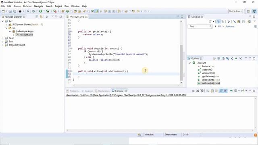The height and width of the screenshot is (145, 258).
Task: Toggle Sort in the Outline toolbar
Action: point(223,58)
